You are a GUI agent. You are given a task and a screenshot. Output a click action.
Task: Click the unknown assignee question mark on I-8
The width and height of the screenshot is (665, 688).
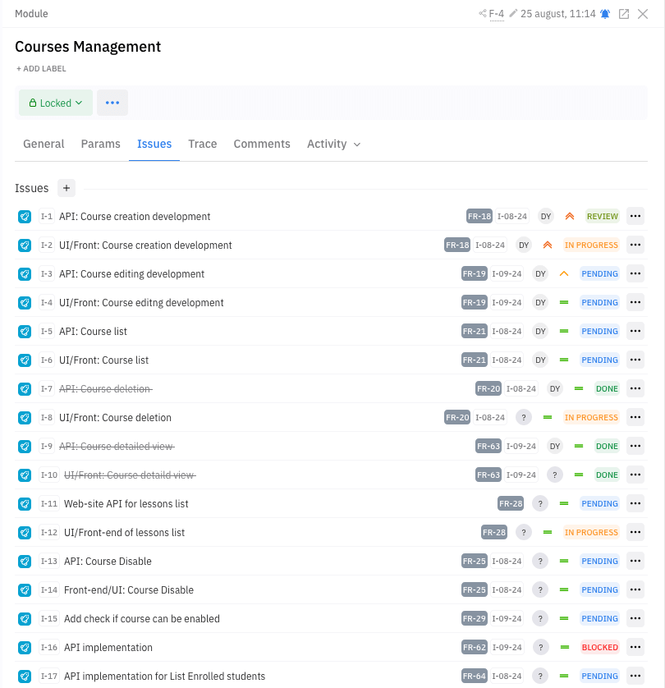[x=524, y=417]
